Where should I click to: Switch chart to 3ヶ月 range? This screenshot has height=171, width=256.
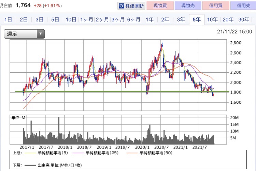(x=118, y=19)
